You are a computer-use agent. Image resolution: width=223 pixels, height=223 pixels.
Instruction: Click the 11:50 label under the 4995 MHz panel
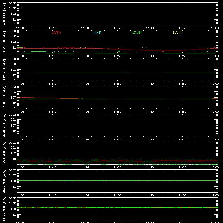click(x=182, y=168)
